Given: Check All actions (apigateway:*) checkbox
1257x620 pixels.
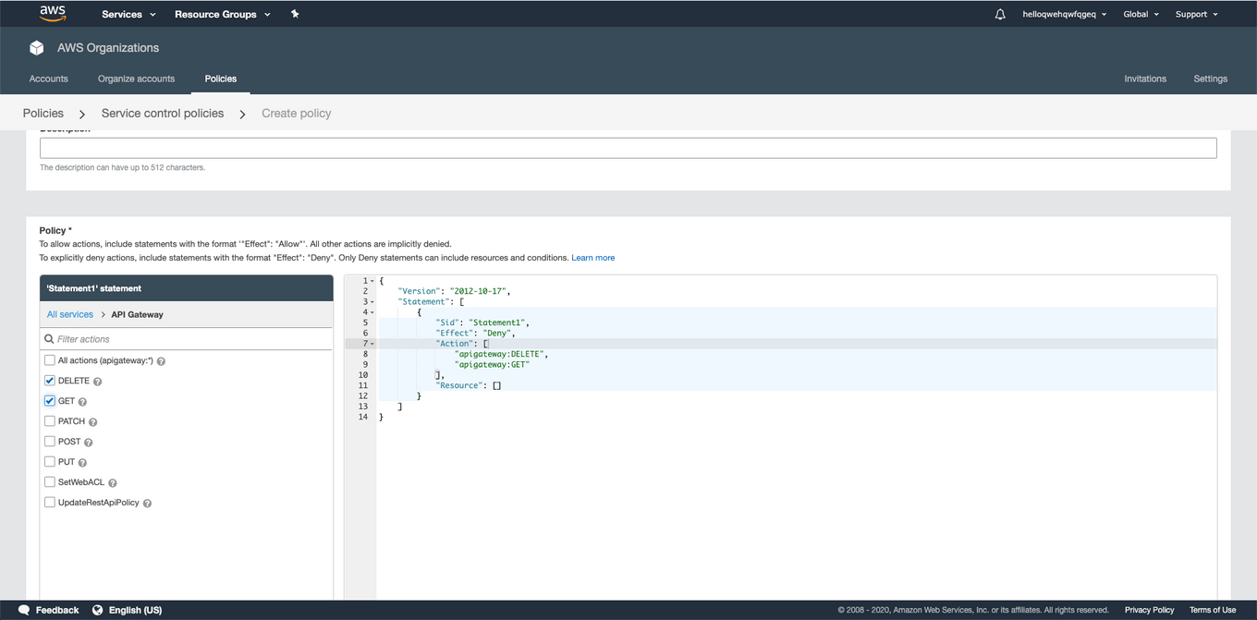Looking at the screenshot, I should click(50, 360).
